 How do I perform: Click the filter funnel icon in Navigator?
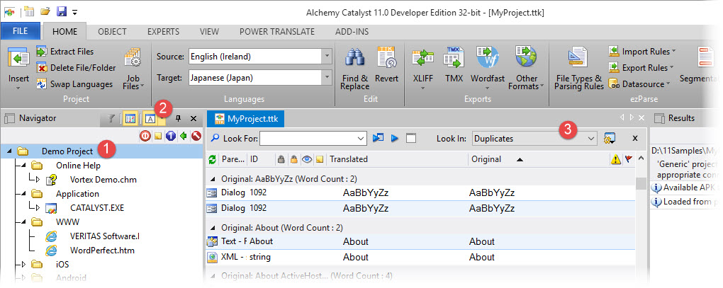click(x=111, y=119)
